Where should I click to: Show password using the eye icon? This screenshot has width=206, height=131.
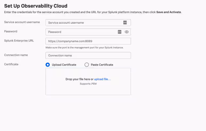coord(127,32)
